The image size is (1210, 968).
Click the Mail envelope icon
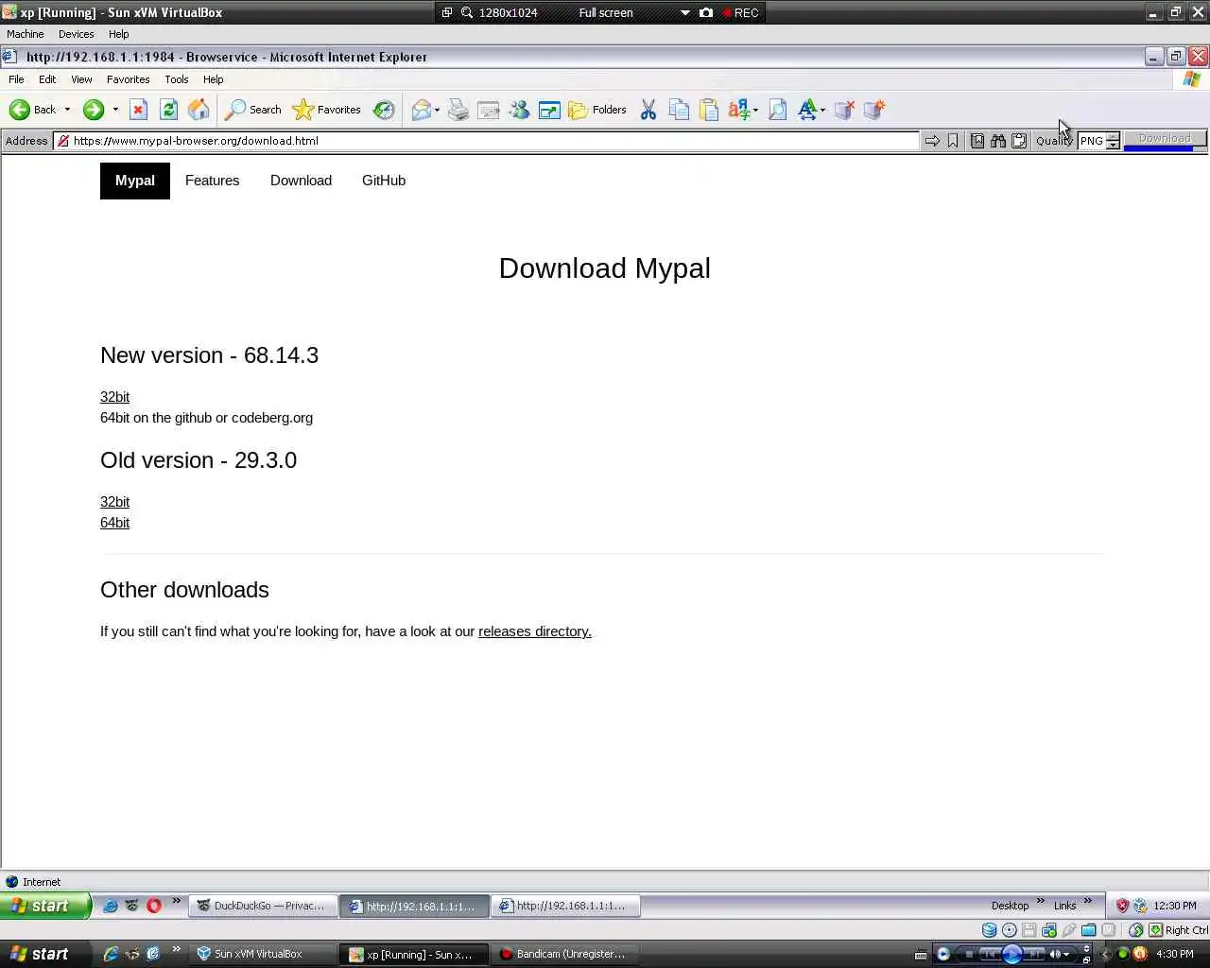coord(422,110)
